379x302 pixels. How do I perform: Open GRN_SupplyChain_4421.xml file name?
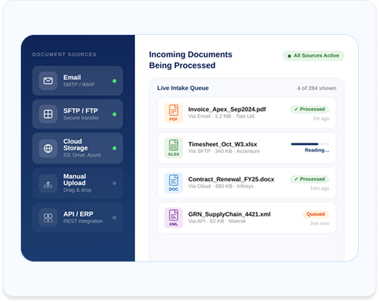[x=229, y=215]
